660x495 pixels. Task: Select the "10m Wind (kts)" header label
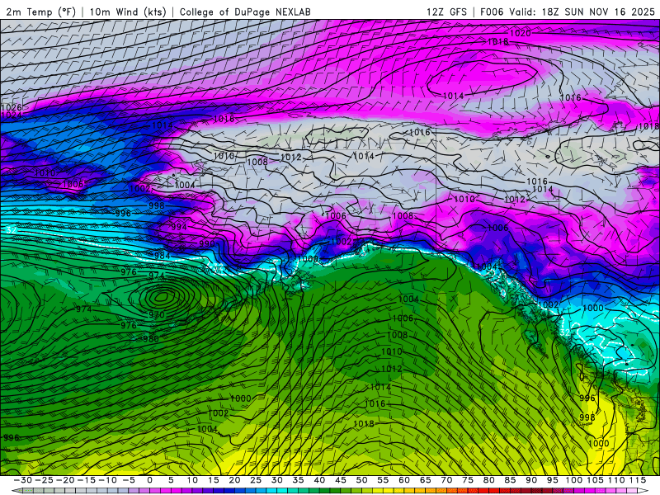(128, 12)
